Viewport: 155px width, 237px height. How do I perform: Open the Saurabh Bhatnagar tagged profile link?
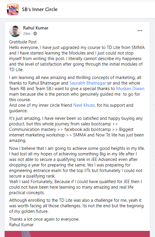pos(88,83)
